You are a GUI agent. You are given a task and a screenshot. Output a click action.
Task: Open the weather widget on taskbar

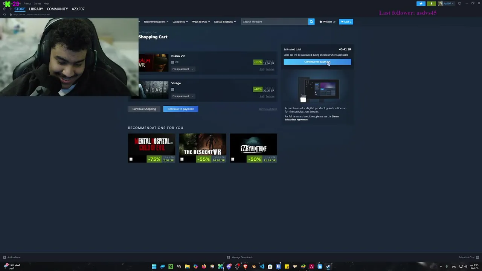11,266
